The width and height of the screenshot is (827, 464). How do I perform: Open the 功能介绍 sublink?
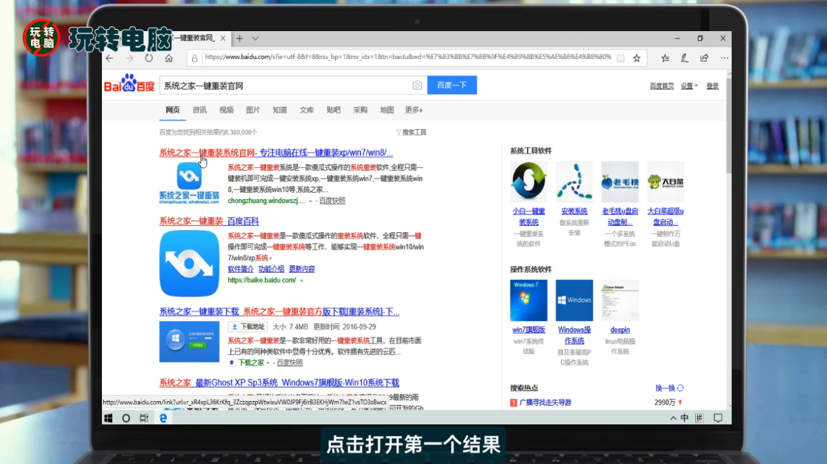[x=271, y=269]
